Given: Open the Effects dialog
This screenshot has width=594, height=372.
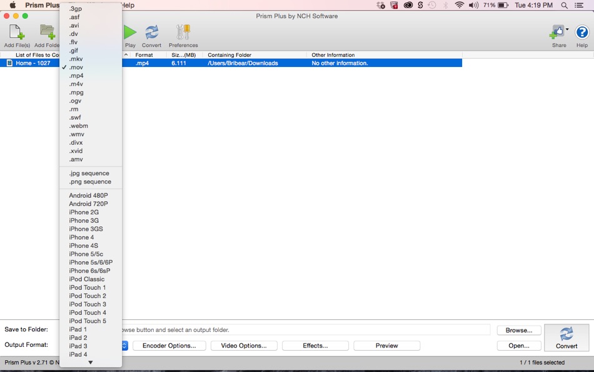Looking at the screenshot, I should 316,345.
